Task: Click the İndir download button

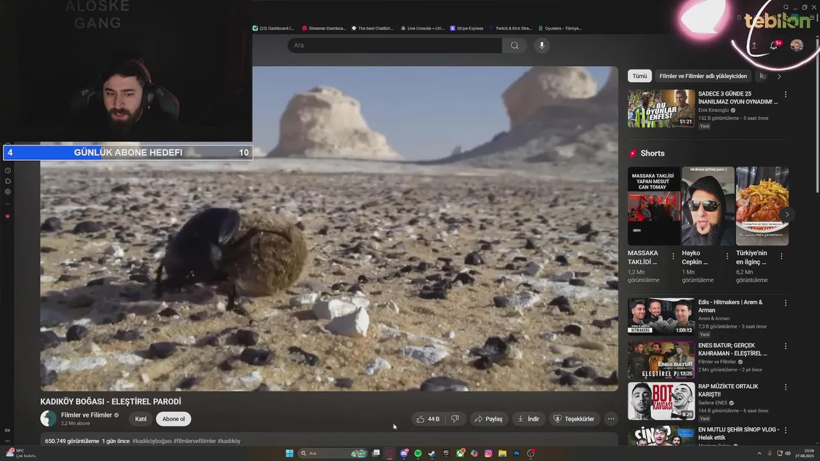Action: click(529, 419)
